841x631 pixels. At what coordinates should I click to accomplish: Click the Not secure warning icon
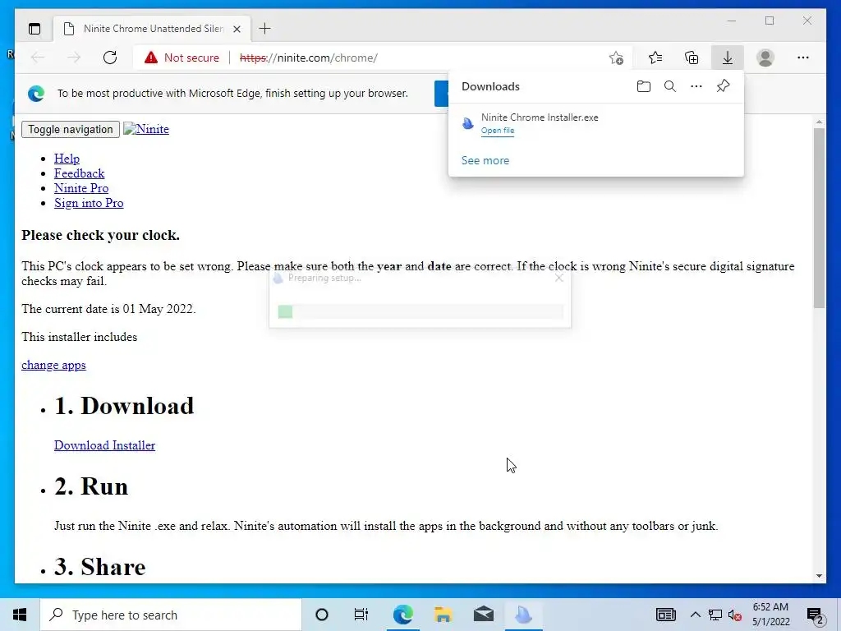tap(151, 58)
